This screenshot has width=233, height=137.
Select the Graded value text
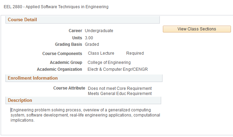click(92, 44)
